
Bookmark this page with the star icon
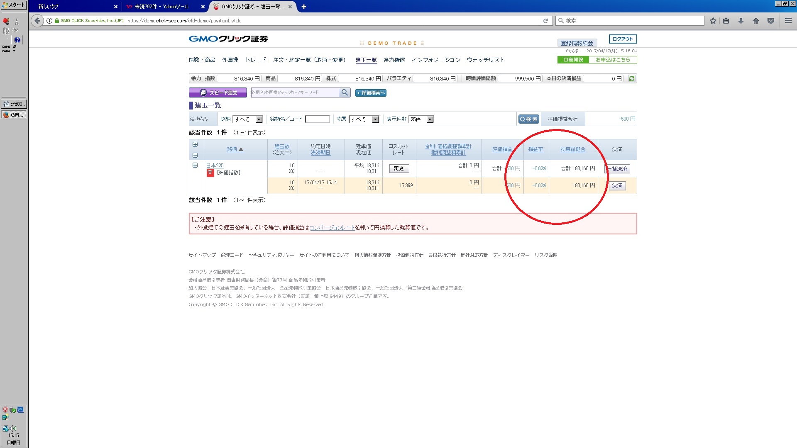pyautogui.click(x=713, y=21)
